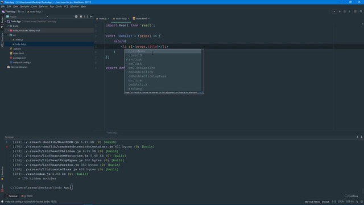
Task: Choose onclose from the autocomplete list
Action: 163,80
